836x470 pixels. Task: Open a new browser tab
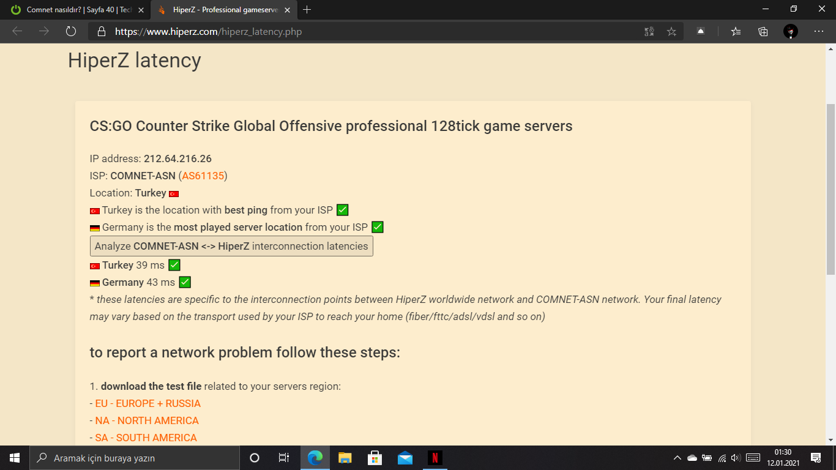point(307,10)
